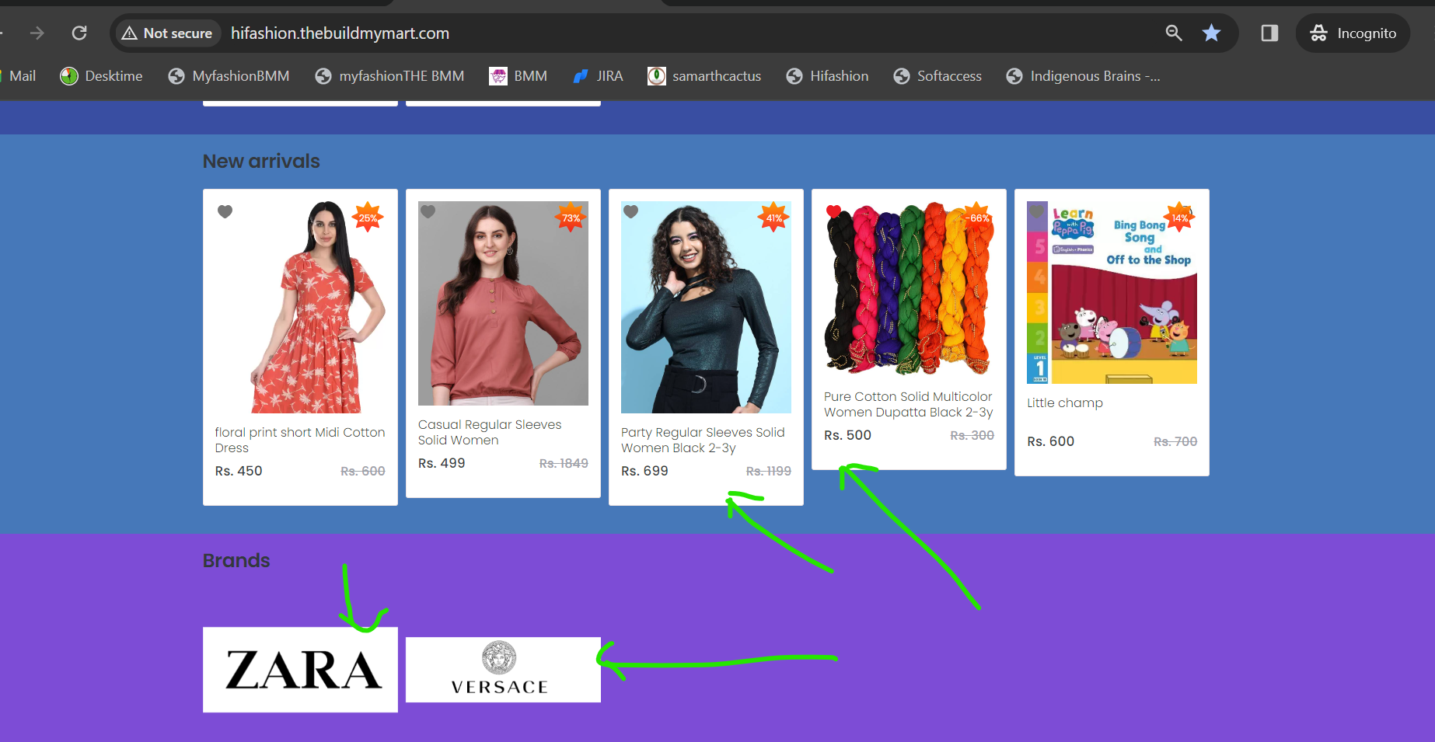Open the samarthcactus bookmark

[704, 76]
